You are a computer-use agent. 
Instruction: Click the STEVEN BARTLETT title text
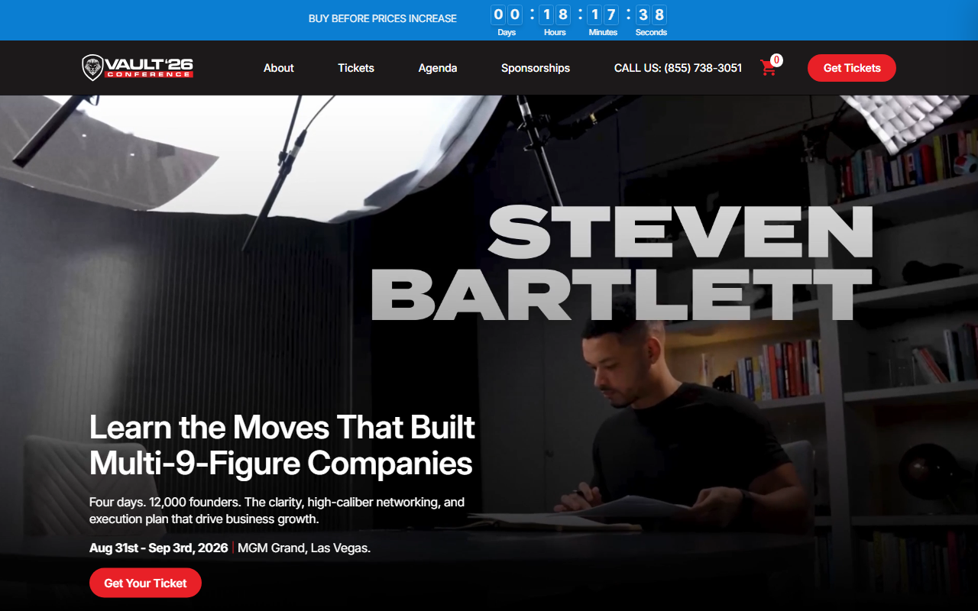click(x=622, y=263)
